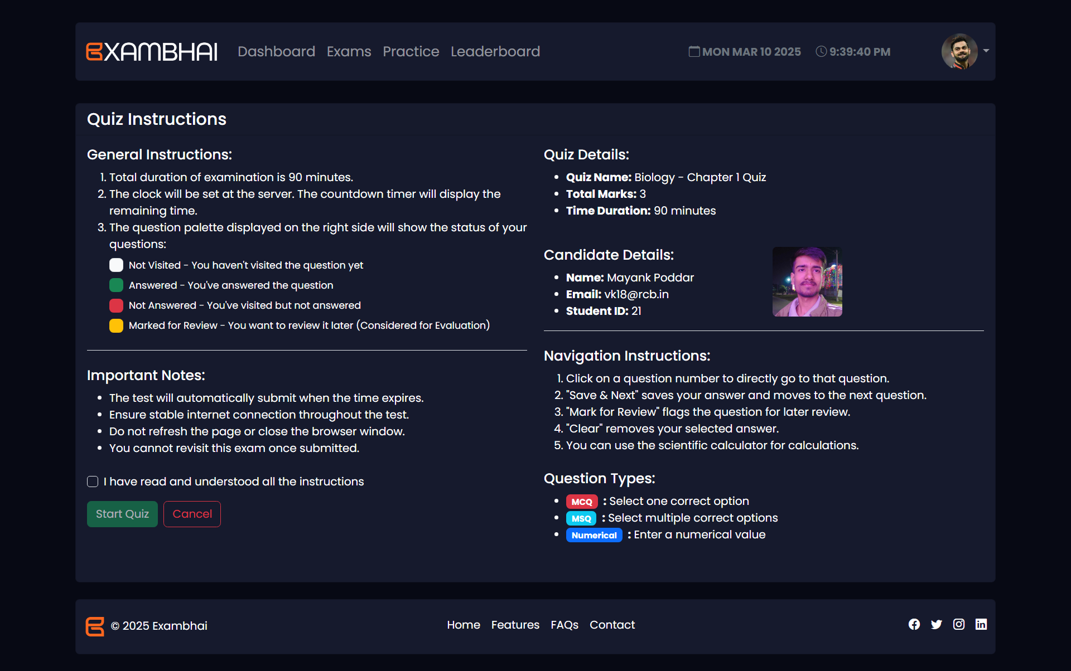The width and height of the screenshot is (1071, 671).
Task: Open the Contact footer link
Action: (612, 625)
